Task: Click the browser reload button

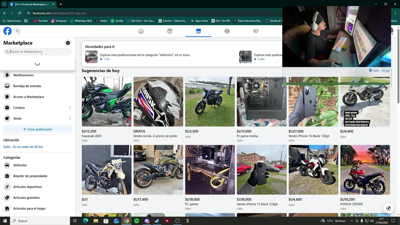Action: tap(19, 13)
